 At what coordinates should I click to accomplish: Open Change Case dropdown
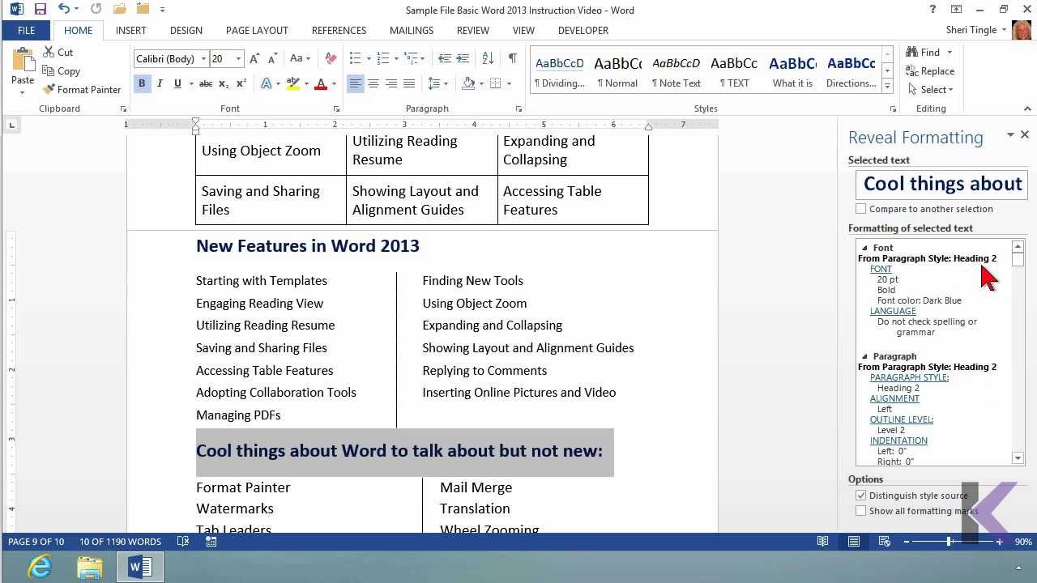(300, 58)
